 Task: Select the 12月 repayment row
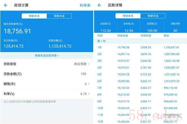(140, 121)
